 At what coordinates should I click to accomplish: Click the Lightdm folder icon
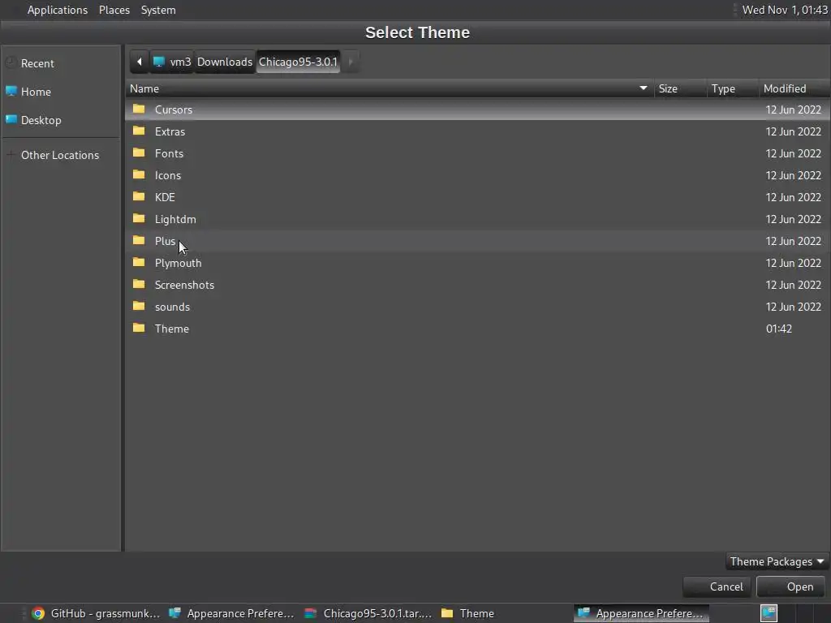(x=139, y=219)
